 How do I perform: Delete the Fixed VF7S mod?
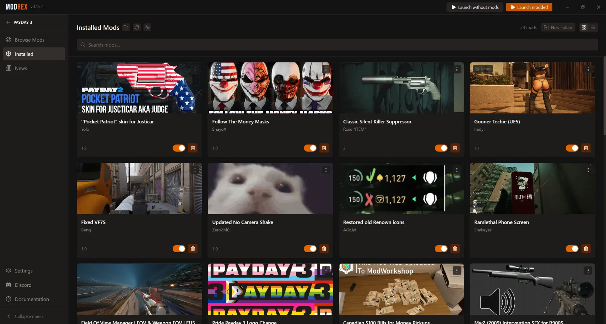[193, 249]
